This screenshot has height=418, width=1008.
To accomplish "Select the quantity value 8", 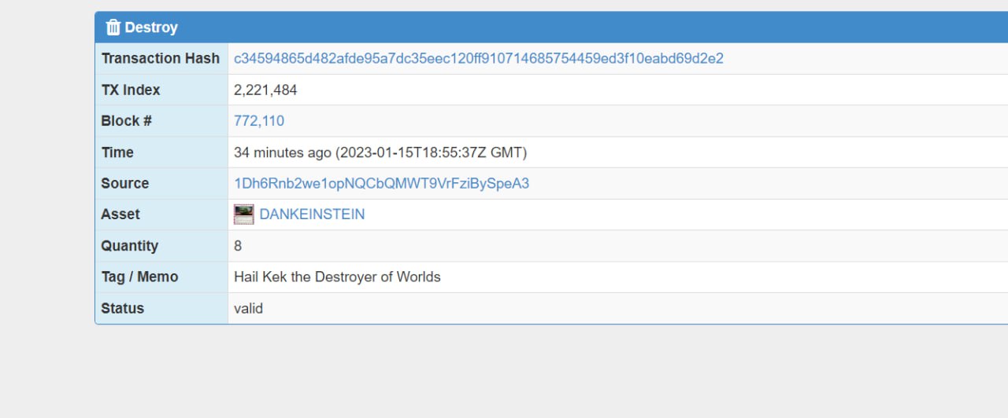I will pos(238,246).
